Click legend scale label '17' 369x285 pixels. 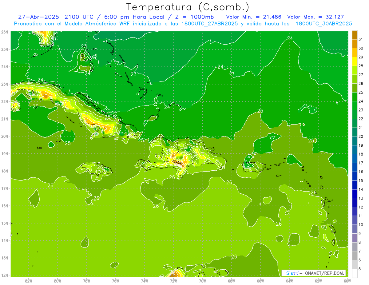pyautogui.click(x=361, y=163)
